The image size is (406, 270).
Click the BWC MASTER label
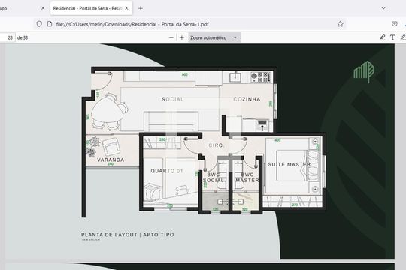pos(247,178)
